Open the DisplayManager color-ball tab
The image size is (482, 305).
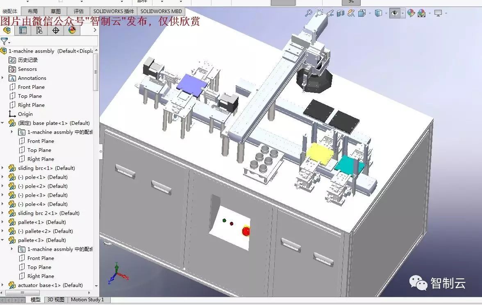(x=72, y=30)
